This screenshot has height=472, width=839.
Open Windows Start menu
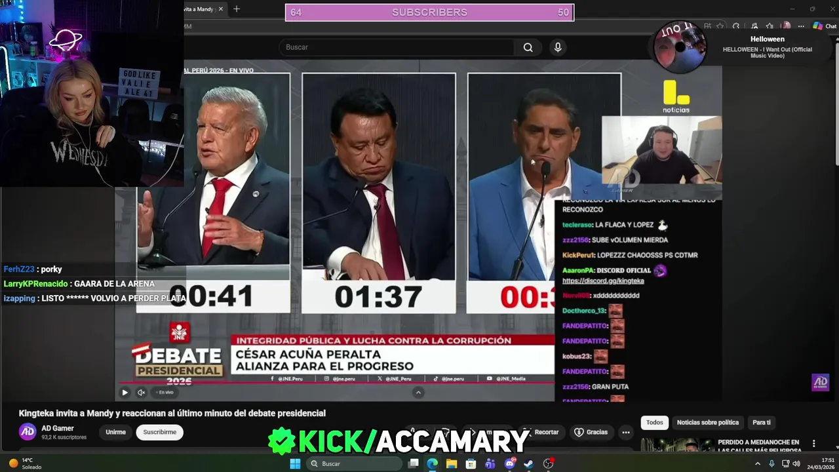pyautogui.click(x=295, y=463)
